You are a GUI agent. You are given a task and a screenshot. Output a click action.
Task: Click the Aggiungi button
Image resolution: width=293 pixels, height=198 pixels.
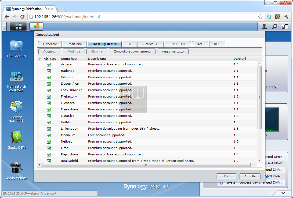click(x=50, y=51)
